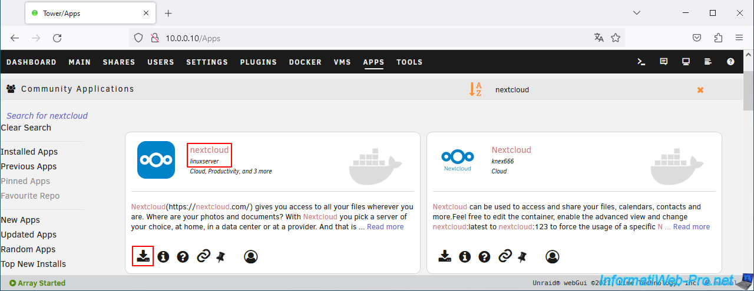The image size is (754, 291).
Task: Click the Installed Apps link
Action: tap(29, 152)
